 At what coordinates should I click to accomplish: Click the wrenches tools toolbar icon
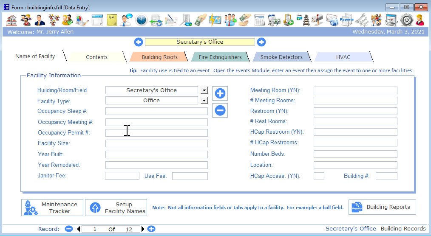(x=362, y=20)
